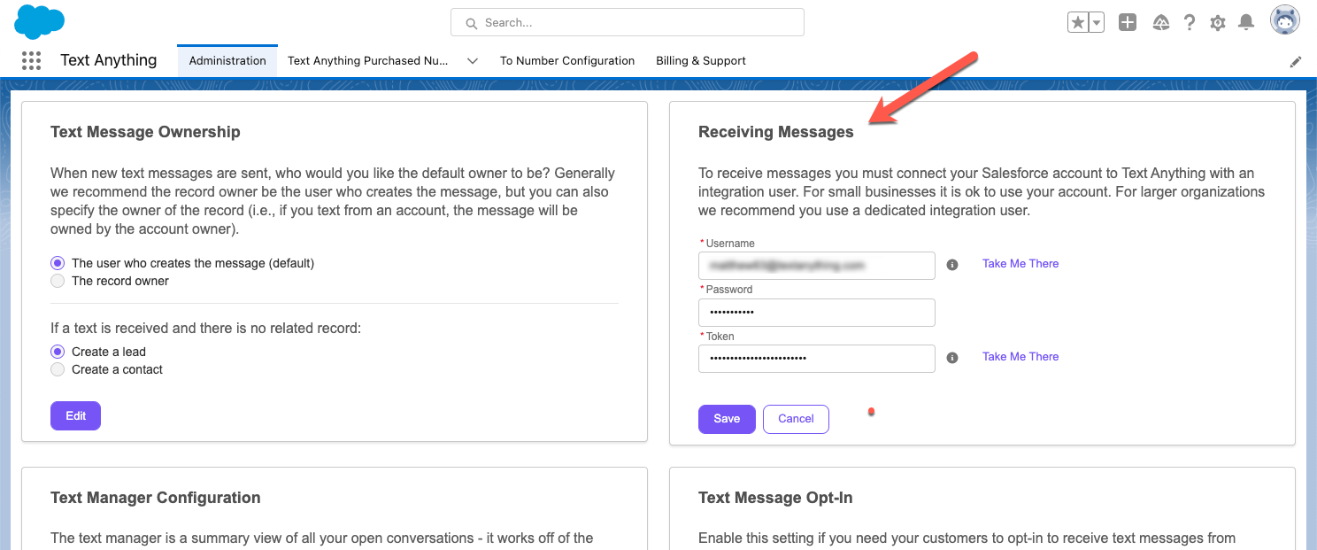Open the Text Anything Purchased Numbers tab
This screenshot has height=550, width=1317.
point(368,60)
